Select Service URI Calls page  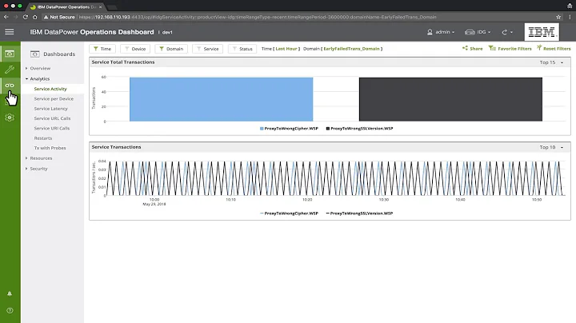(x=52, y=129)
